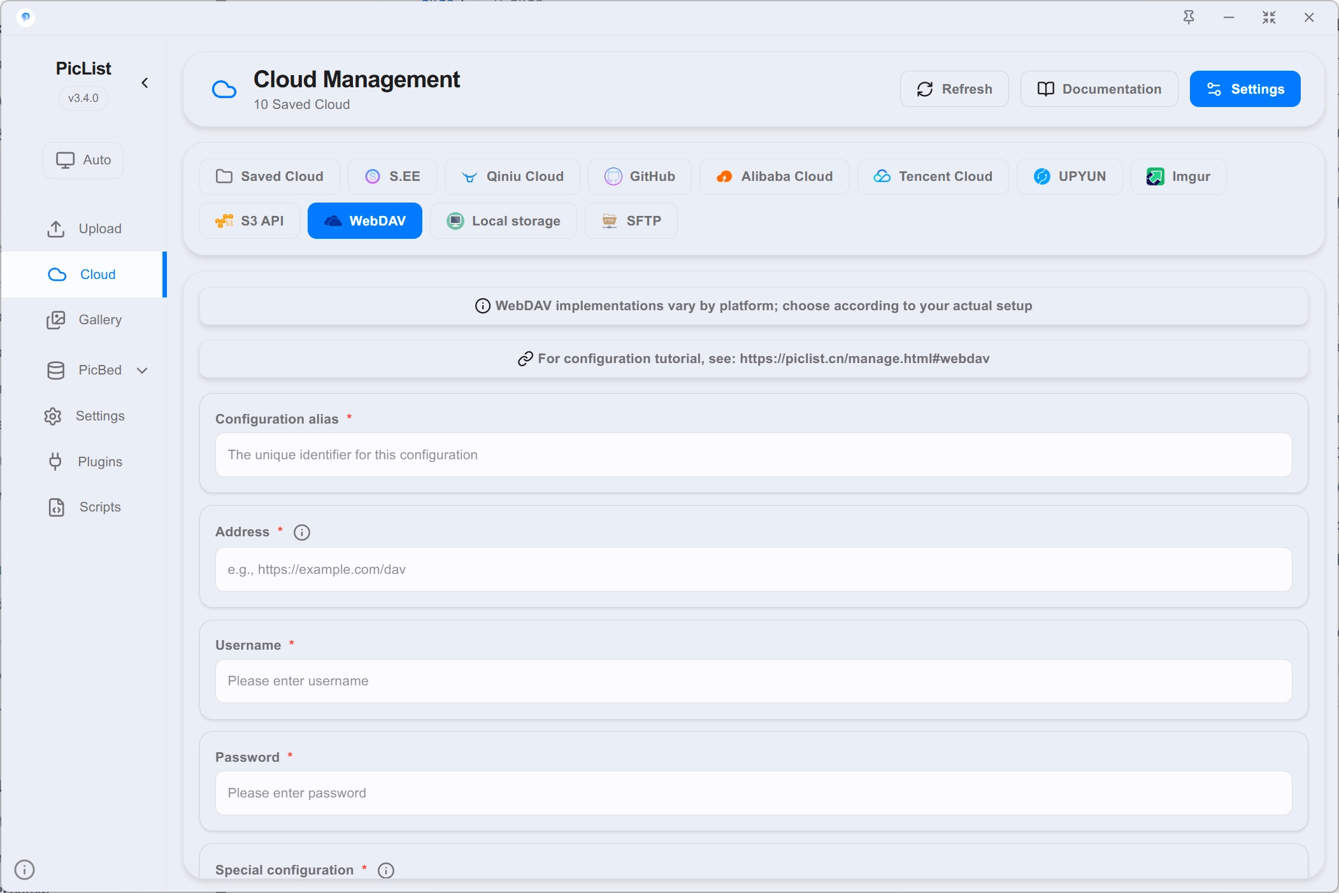1339x893 pixels.
Task: Select the Saved Cloud tab
Action: [269, 176]
